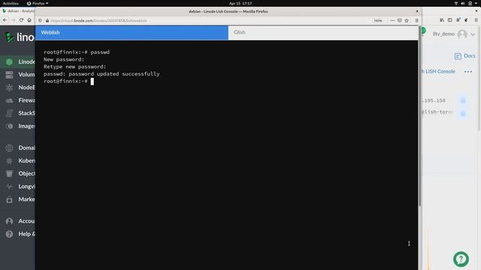Copy the IP address ending .195.158
This screenshot has height=270, width=481.
(463, 100)
